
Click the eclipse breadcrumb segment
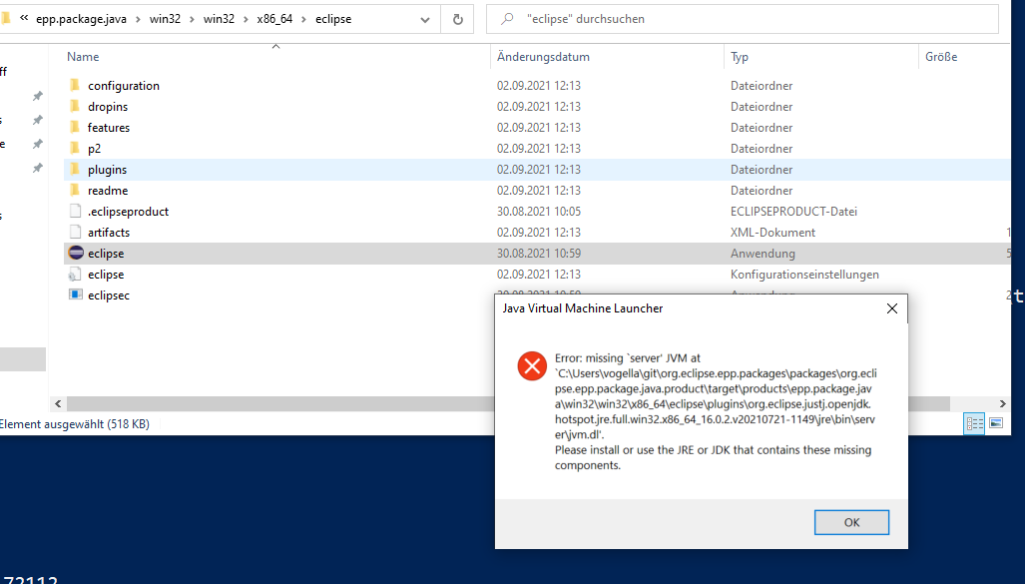(333, 19)
